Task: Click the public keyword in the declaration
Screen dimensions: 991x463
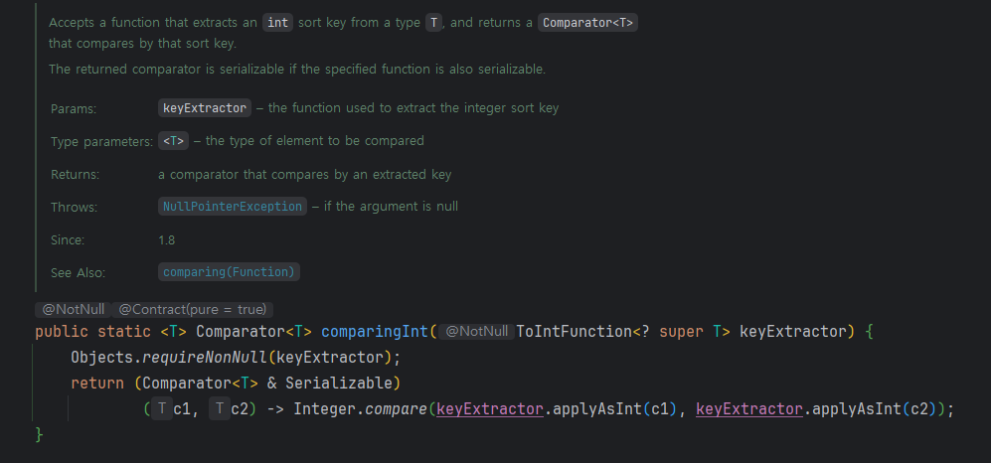Action: (62, 331)
